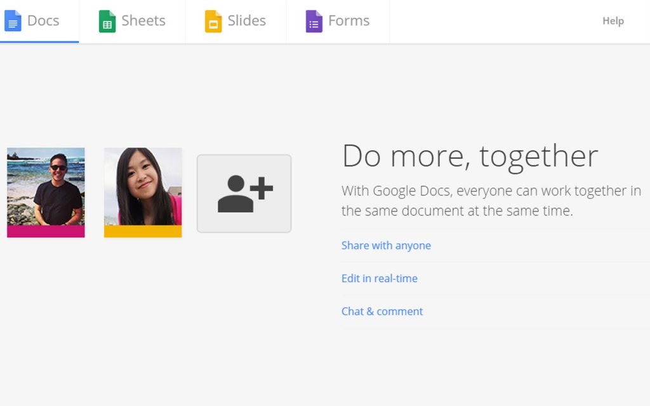
Task: Switch to the Forms tab label
Action: 348,21
